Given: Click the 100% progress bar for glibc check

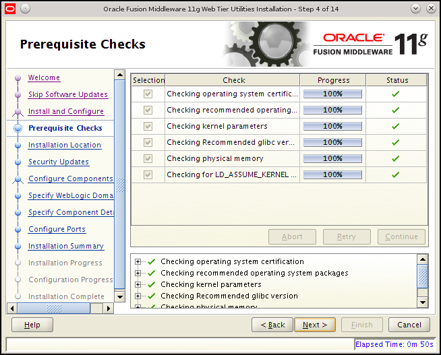Looking at the screenshot, I should click(332, 142).
